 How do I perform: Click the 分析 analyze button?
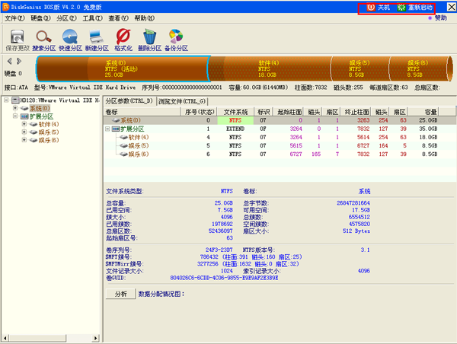pos(120,294)
